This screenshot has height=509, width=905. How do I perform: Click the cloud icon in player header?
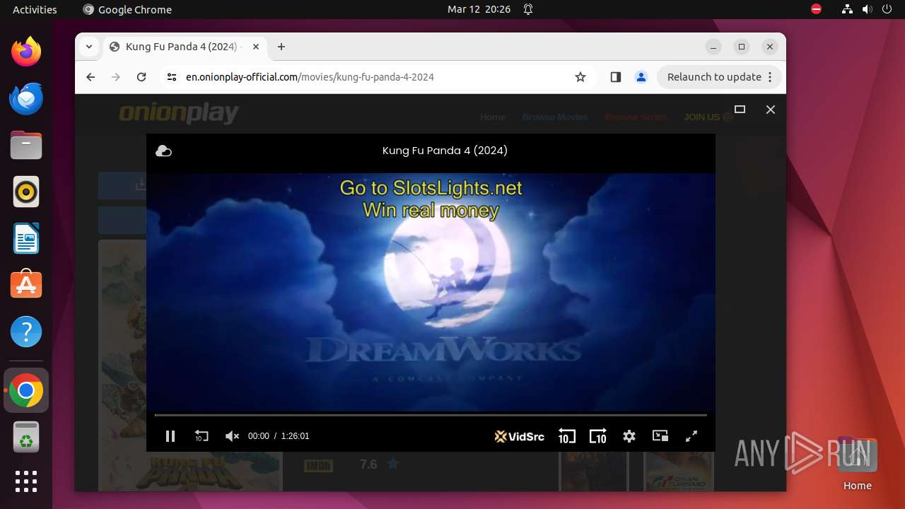[163, 151]
